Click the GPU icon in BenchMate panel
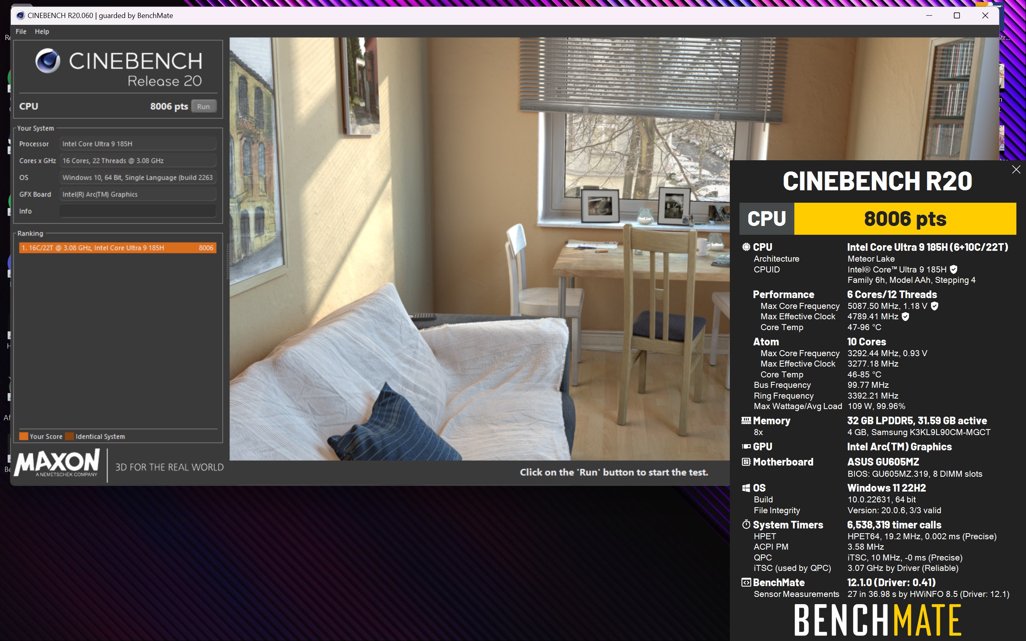 coord(746,446)
